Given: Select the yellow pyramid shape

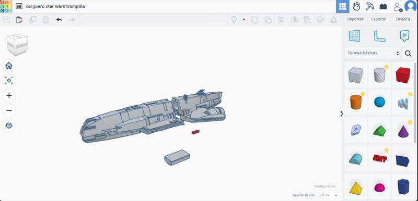Looking at the screenshot, I should coord(355,188).
